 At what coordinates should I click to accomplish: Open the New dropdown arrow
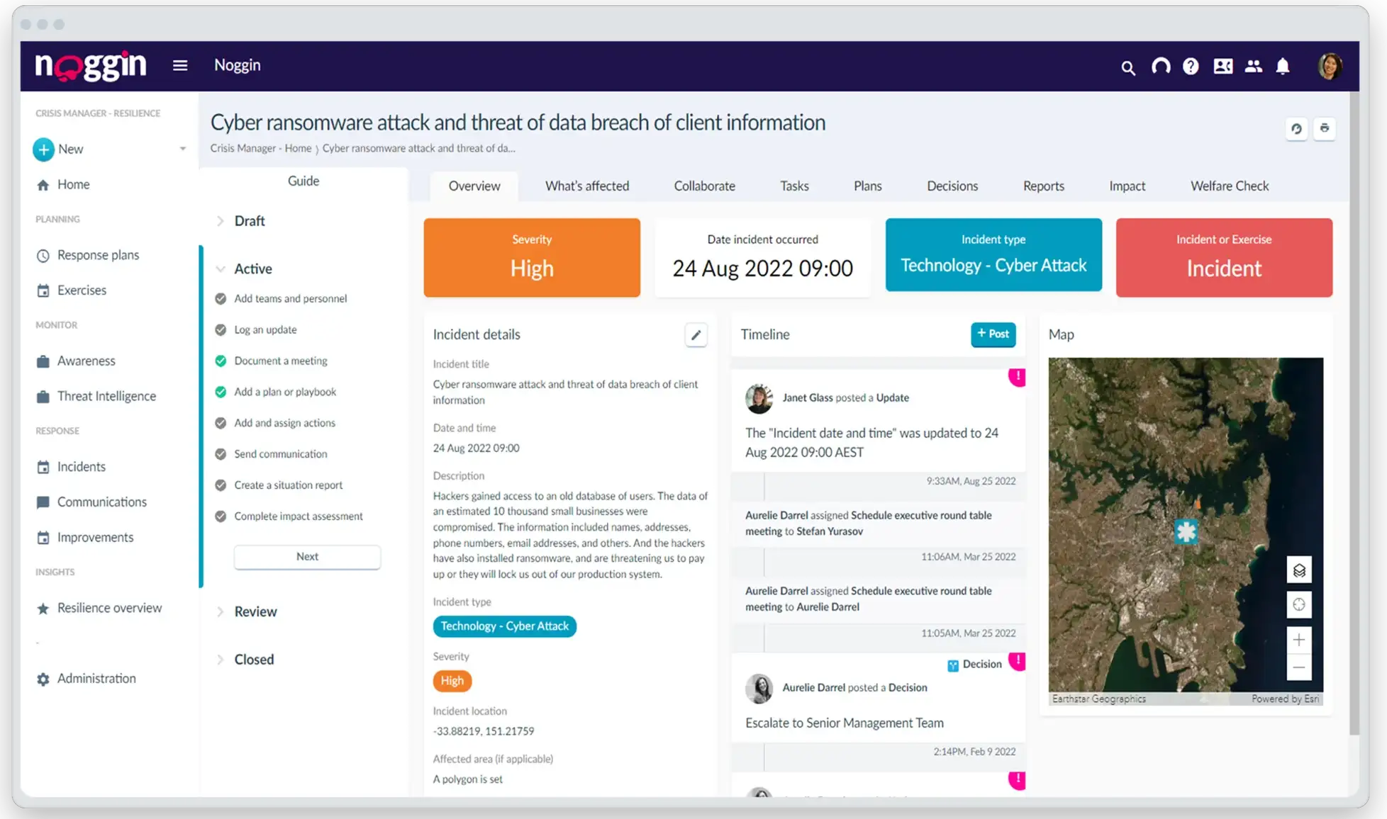coord(182,149)
